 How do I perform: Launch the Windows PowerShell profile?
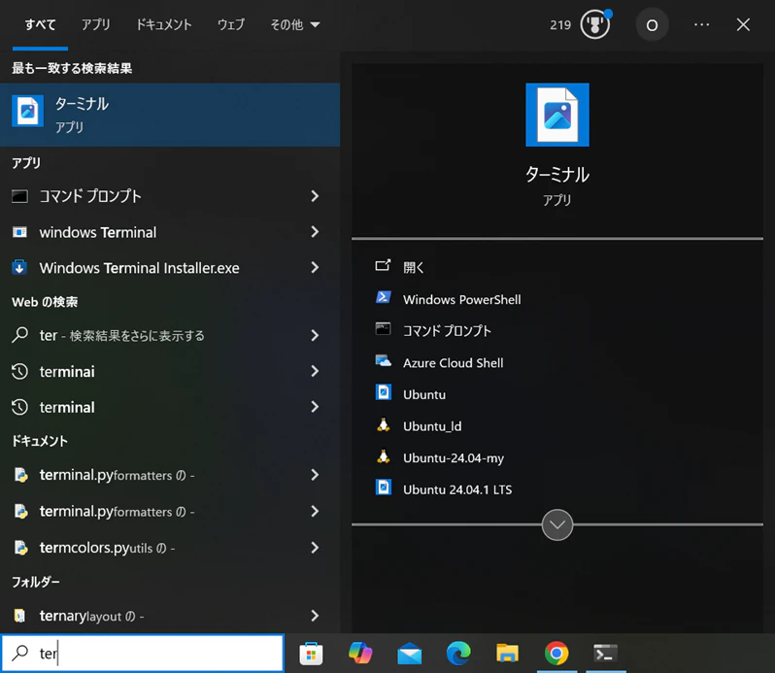tap(461, 299)
